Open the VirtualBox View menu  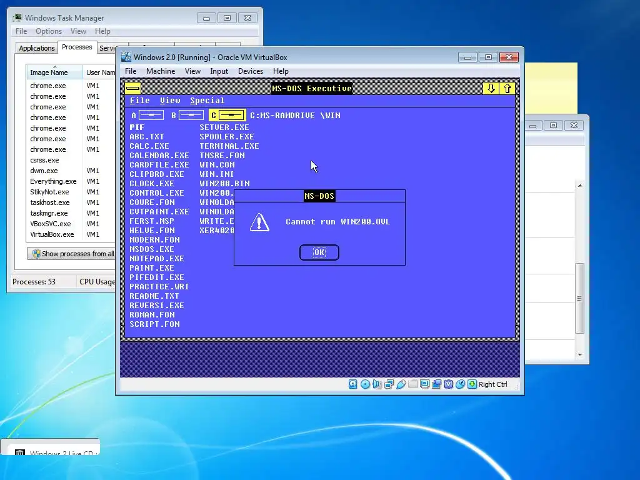point(192,71)
